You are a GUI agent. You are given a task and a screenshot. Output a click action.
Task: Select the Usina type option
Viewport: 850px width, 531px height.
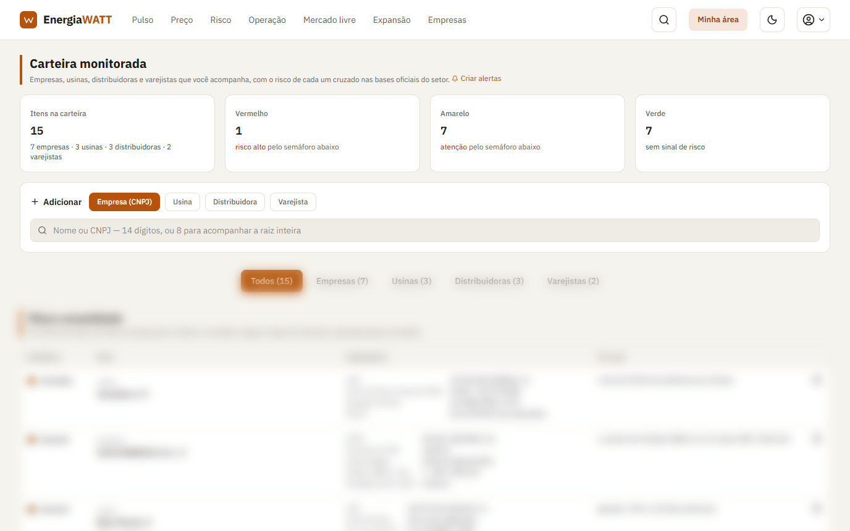[x=182, y=202]
